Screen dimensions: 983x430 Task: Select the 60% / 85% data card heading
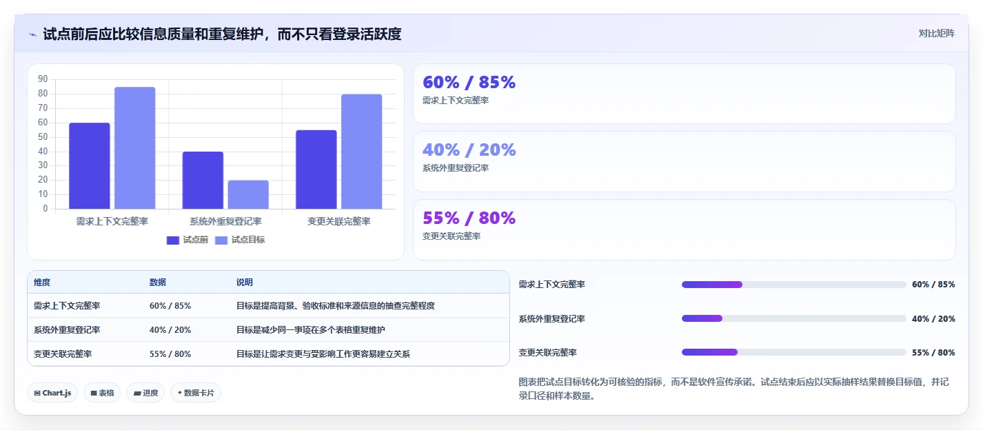469,82
